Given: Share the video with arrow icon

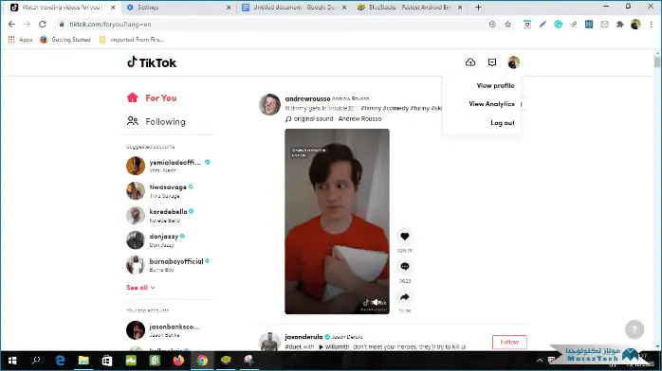Looking at the screenshot, I should 404,297.
